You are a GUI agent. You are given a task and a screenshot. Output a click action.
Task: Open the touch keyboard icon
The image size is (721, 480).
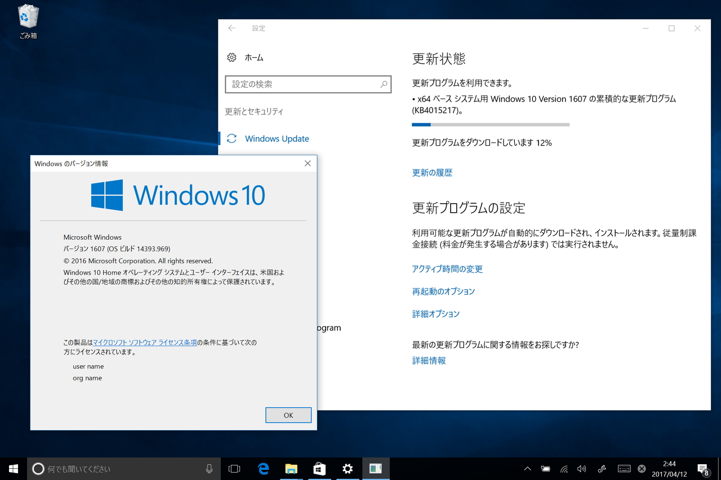[624, 468]
